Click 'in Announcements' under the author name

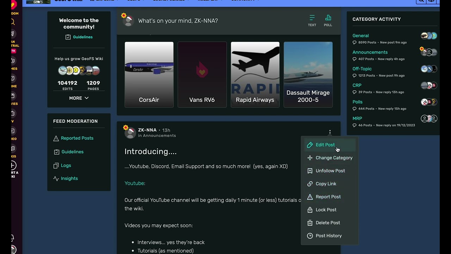[157, 136]
